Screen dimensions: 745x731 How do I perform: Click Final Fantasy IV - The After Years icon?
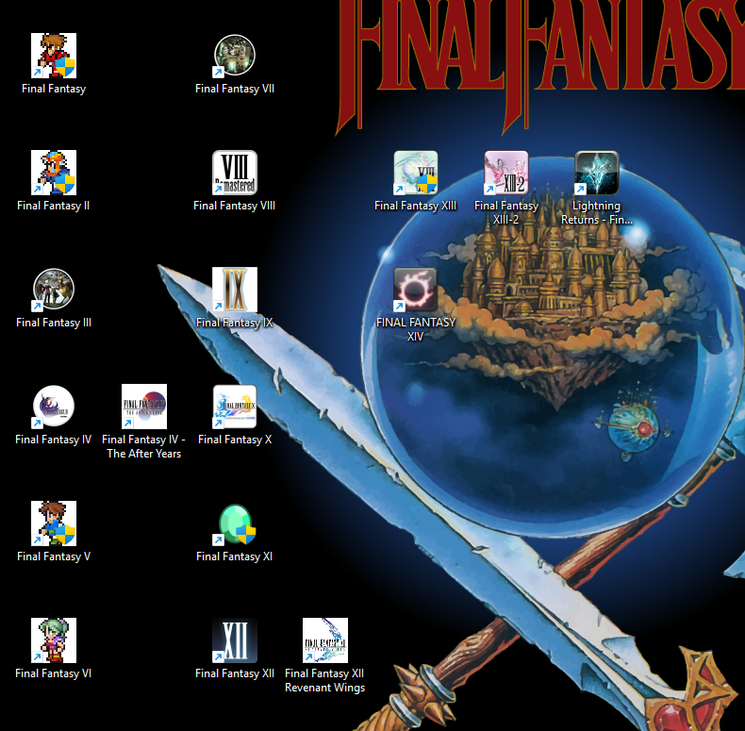(144, 407)
